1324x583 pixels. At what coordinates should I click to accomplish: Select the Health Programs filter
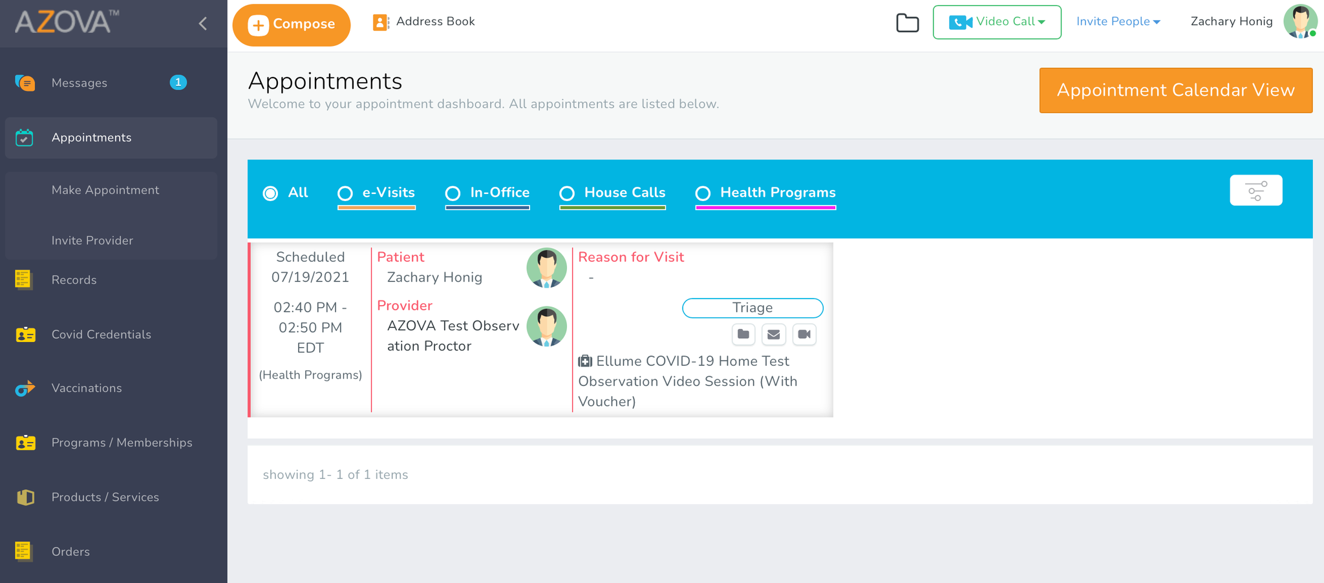pos(703,193)
